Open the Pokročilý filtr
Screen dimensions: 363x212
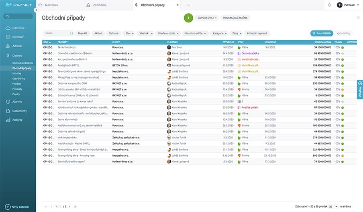[x=322, y=33]
